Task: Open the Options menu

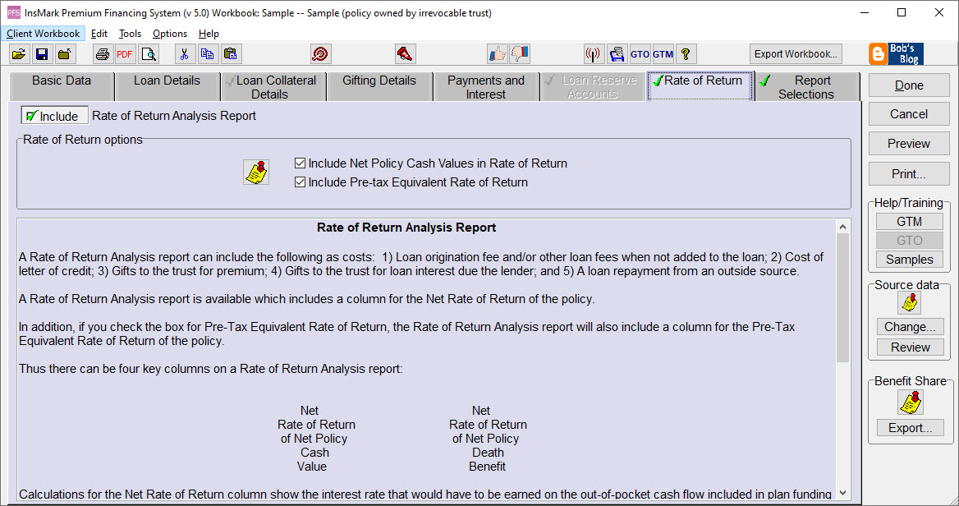Action: coord(169,34)
